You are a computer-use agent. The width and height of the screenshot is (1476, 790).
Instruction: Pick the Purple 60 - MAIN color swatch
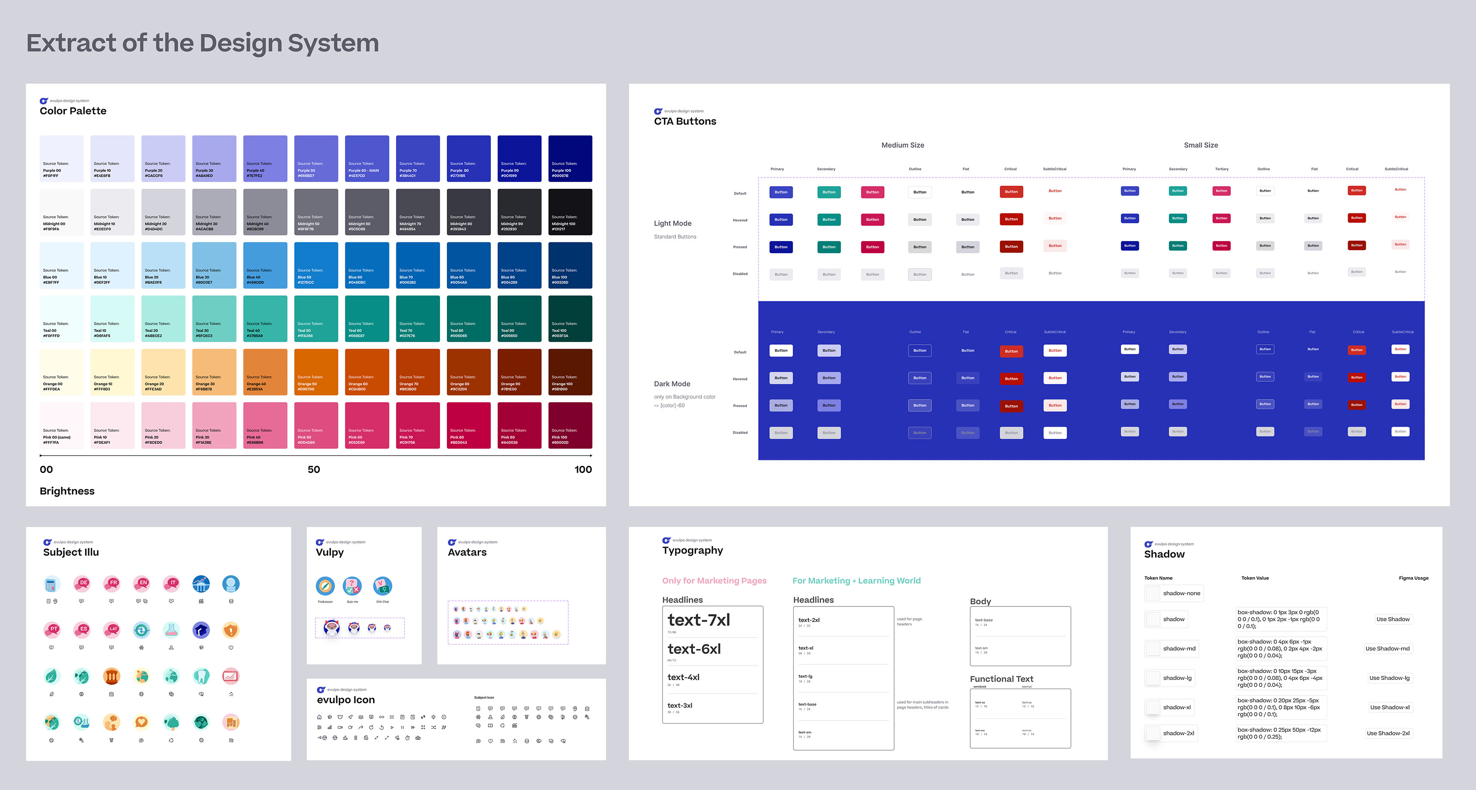[367, 159]
